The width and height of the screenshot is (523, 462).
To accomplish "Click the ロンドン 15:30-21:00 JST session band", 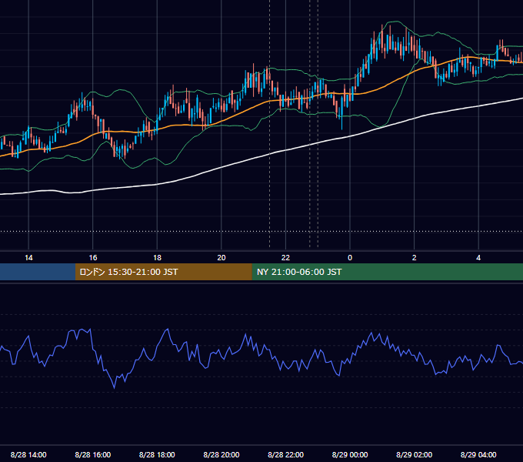I will [163, 272].
